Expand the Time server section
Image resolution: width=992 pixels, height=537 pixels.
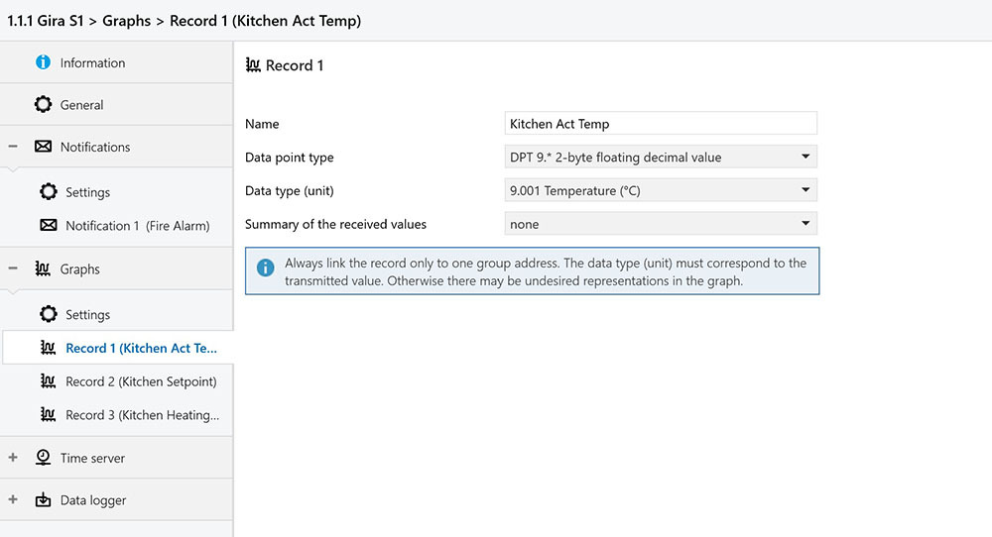click(x=13, y=458)
